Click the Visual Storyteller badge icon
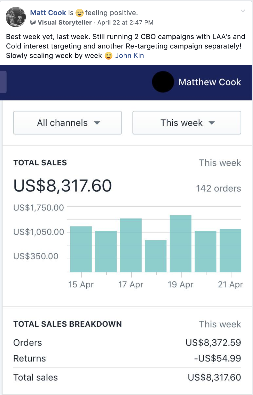The width and height of the screenshot is (253, 395). [33, 23]
